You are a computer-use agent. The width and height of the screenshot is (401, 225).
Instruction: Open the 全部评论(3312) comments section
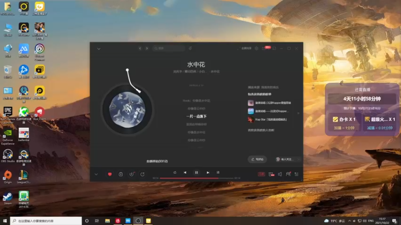coord(157,161)
